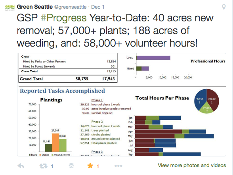Click the Reported Tasks Accomplished heading

63,91
